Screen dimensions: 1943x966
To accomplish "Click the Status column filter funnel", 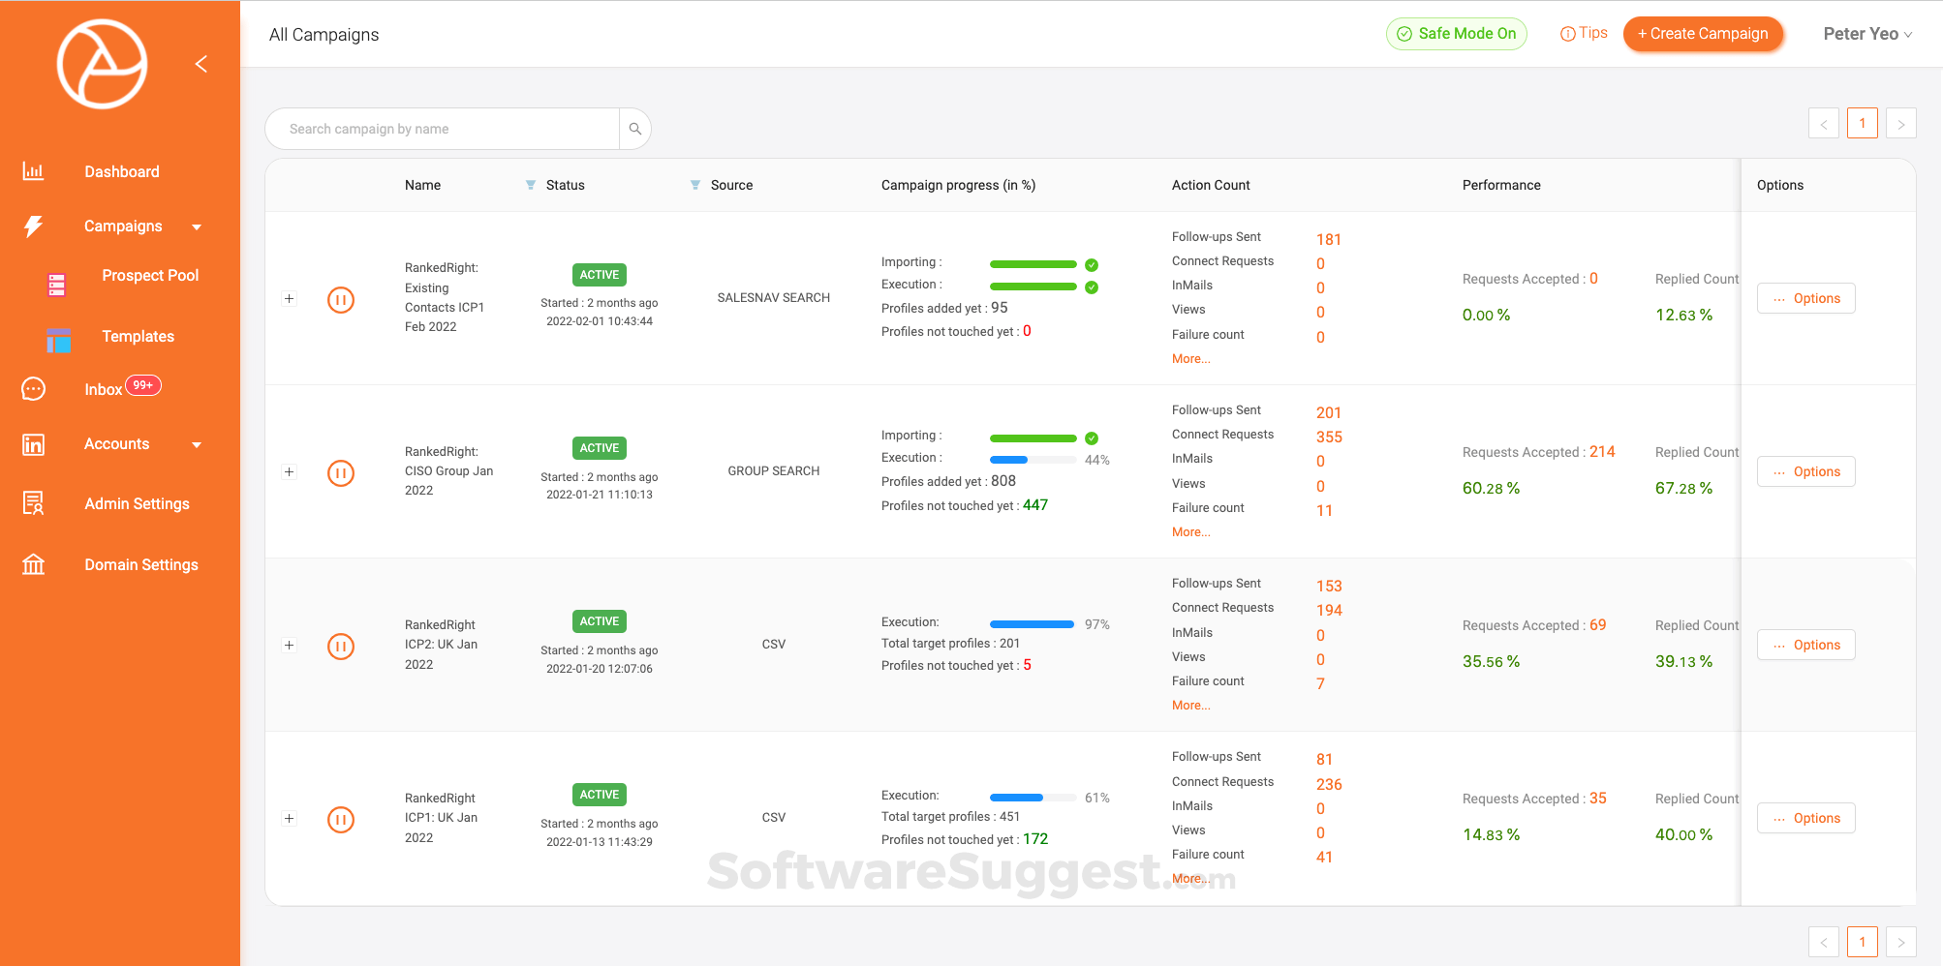I will (x=531, y=185).
